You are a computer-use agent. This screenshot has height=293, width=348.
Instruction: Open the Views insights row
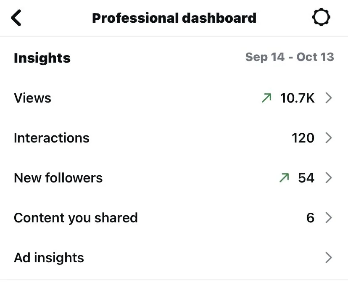(174, 98)
